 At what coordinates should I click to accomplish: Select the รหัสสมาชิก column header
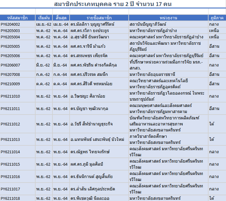click(17, 18)
